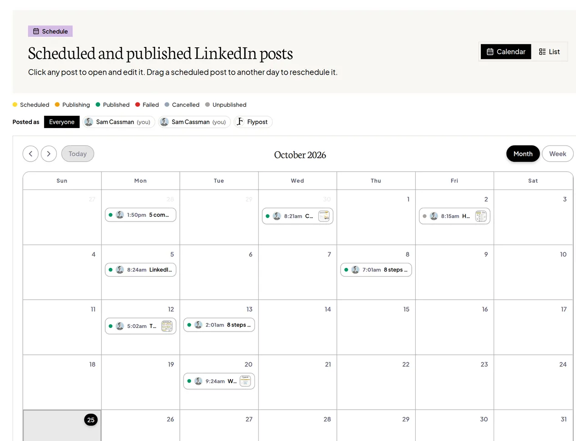Click the Schedule badge

point(50,31)
